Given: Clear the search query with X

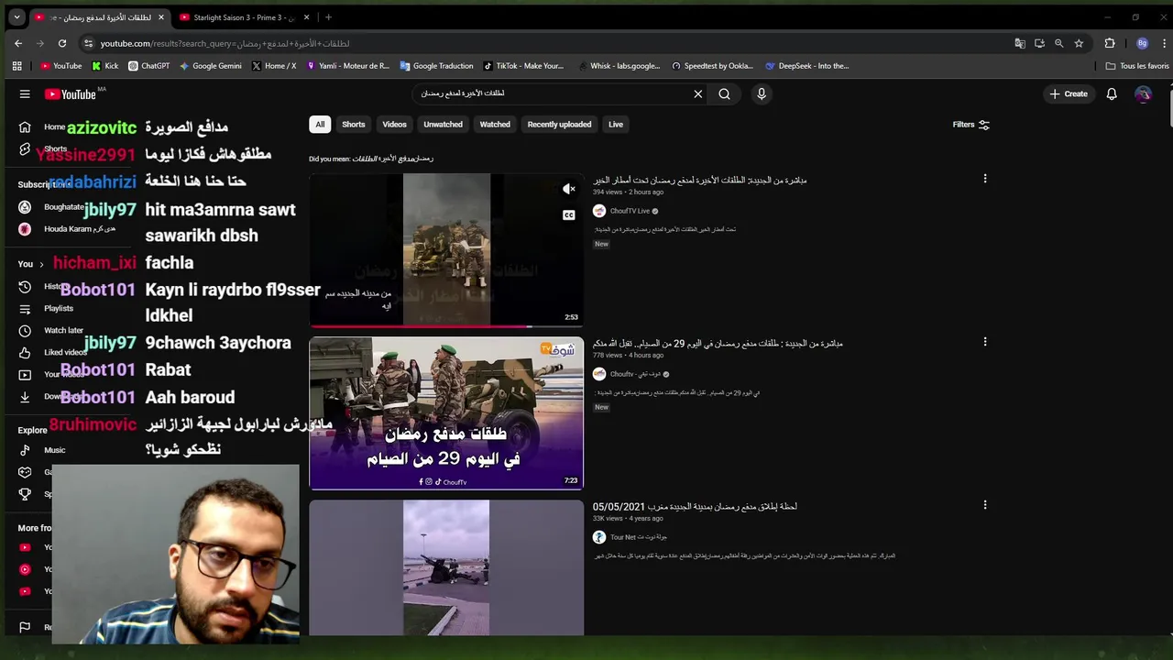Looking at the screenshot, I should click(x=698, y=93).
